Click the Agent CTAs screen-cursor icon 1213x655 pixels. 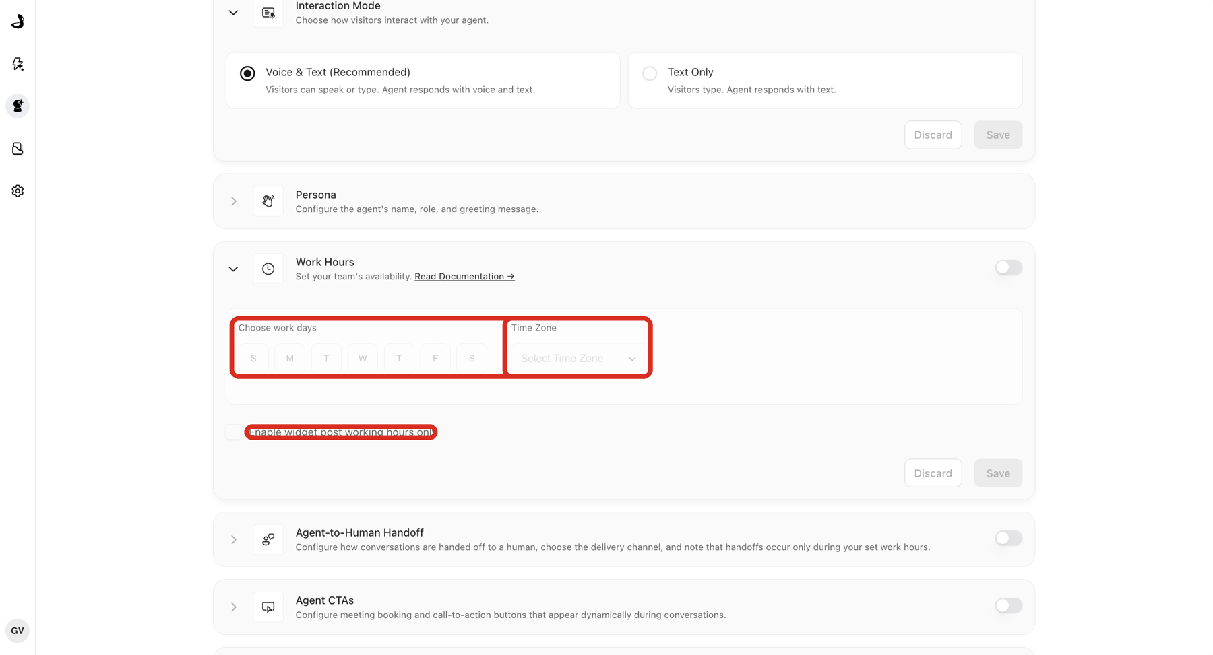tap(268, 607)
